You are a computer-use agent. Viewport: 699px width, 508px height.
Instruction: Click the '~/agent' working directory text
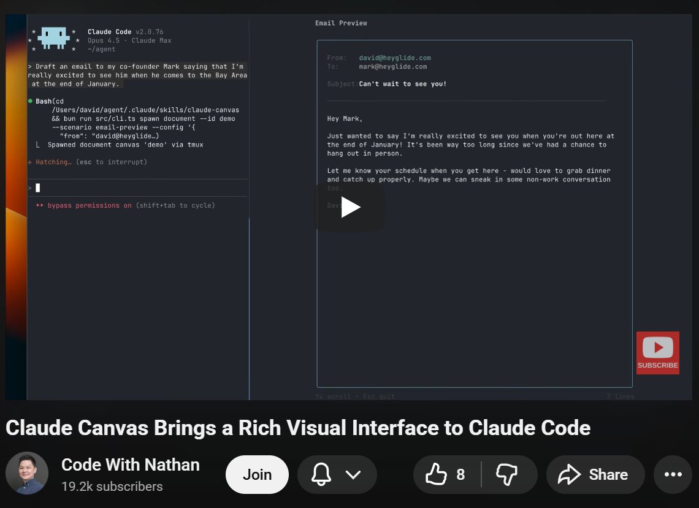pyautogui.click(x=101, y=50)
